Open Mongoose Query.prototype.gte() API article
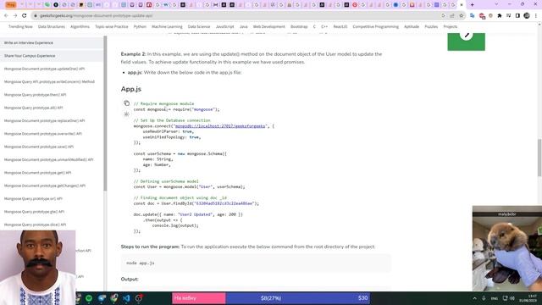This screenshot has width=542, height=305. (34, 212)
